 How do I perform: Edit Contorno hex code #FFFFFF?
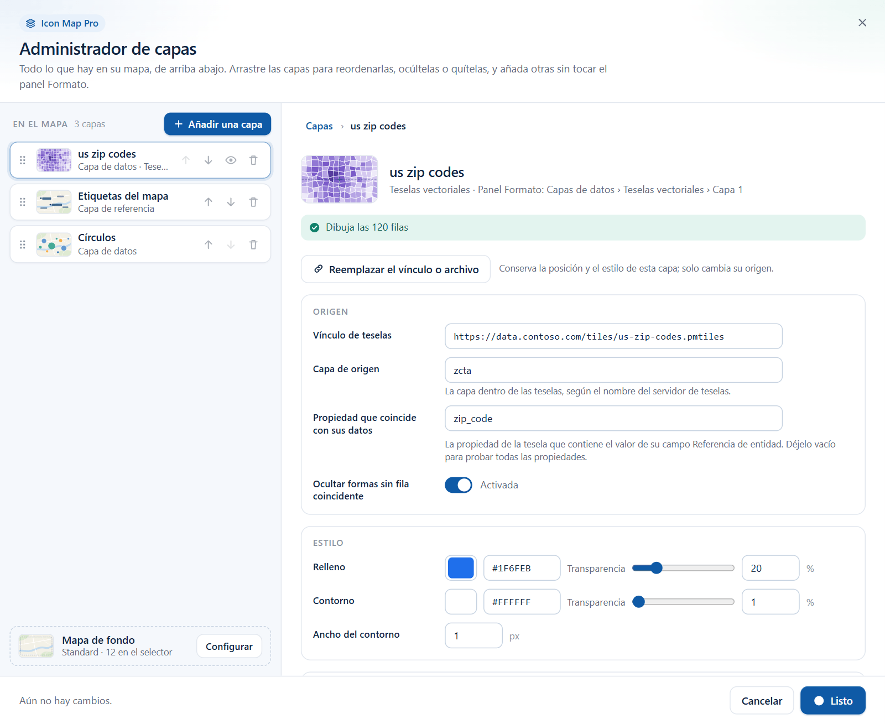(522, 602)
